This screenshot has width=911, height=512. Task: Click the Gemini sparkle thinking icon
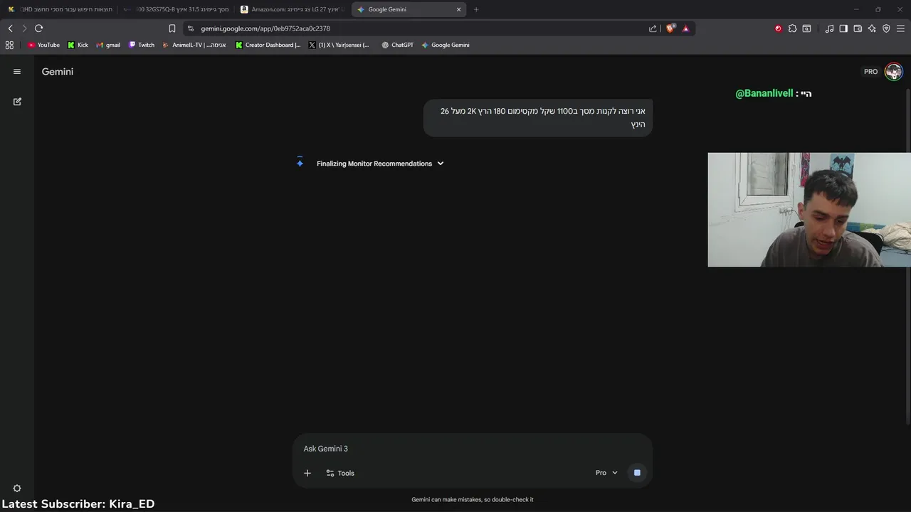point(300,164)
